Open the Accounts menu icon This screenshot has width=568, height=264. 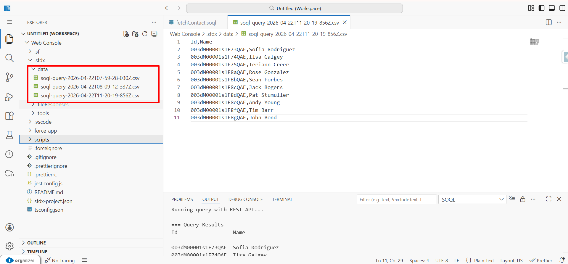coord(9,227)
